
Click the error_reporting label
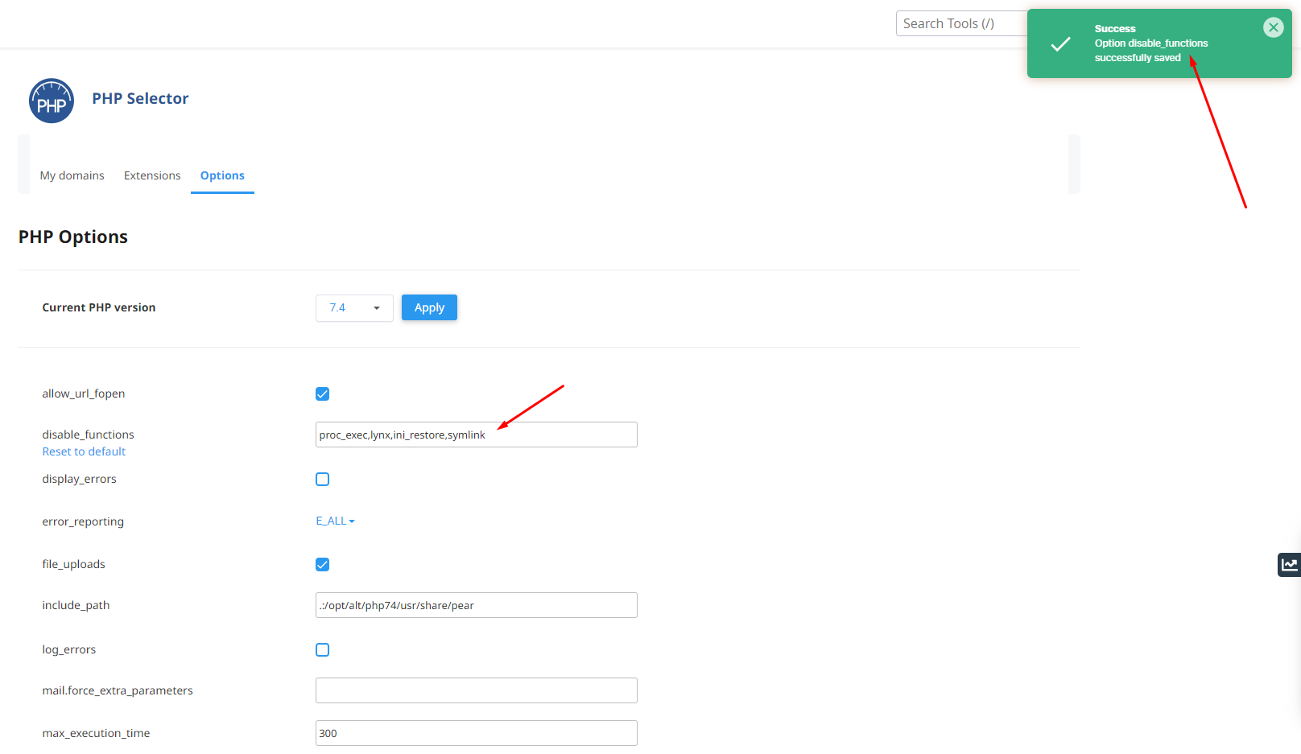(83, 521)
